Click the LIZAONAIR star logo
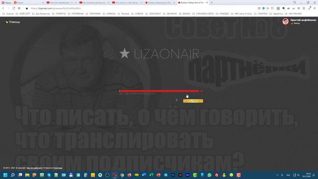 pos(159,54)
